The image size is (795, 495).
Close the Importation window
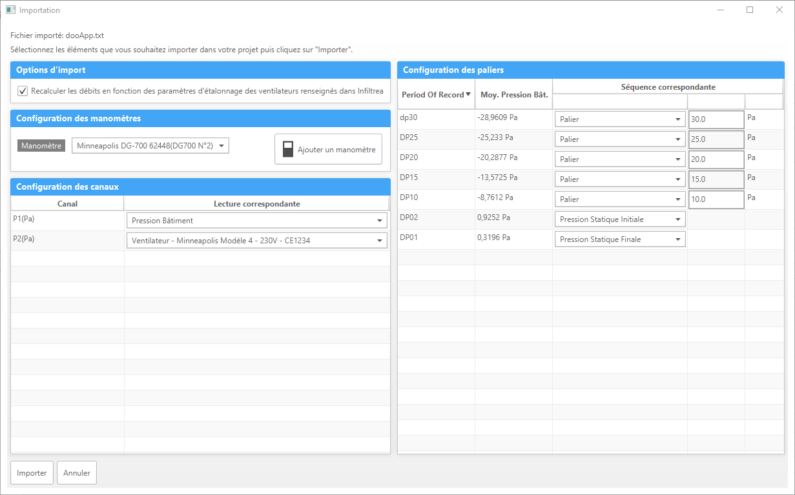pyautogui.click(x=780, y=10)
